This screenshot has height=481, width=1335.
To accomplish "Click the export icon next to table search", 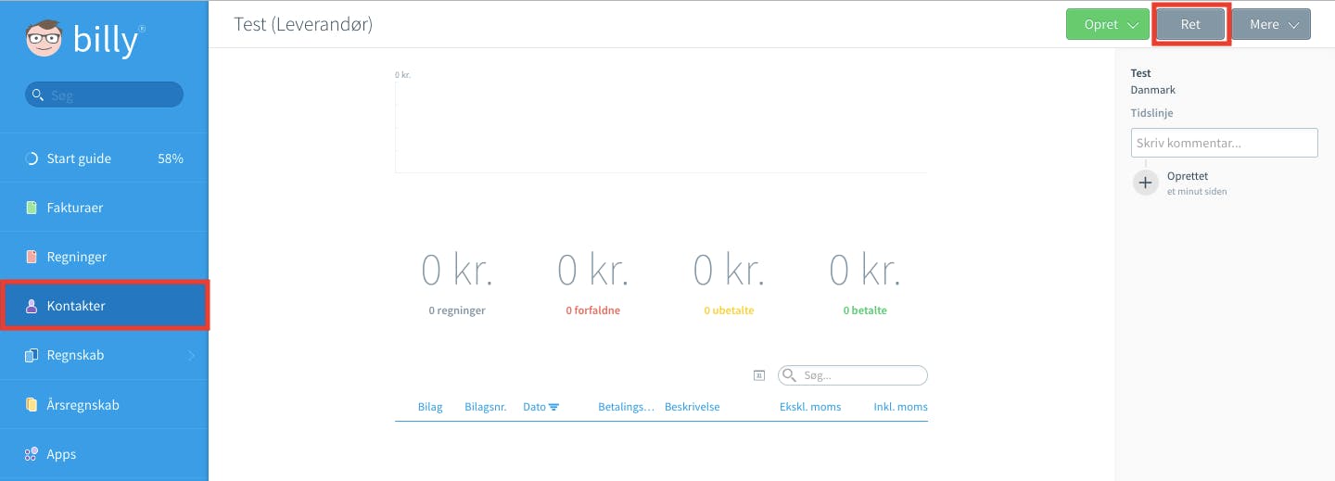I will point(758,375).
